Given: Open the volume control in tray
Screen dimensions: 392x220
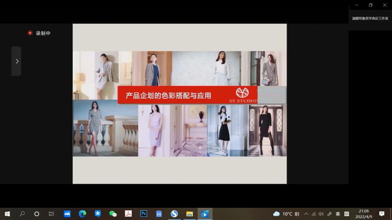Looking at the screenshot, I should pos(321,214).
